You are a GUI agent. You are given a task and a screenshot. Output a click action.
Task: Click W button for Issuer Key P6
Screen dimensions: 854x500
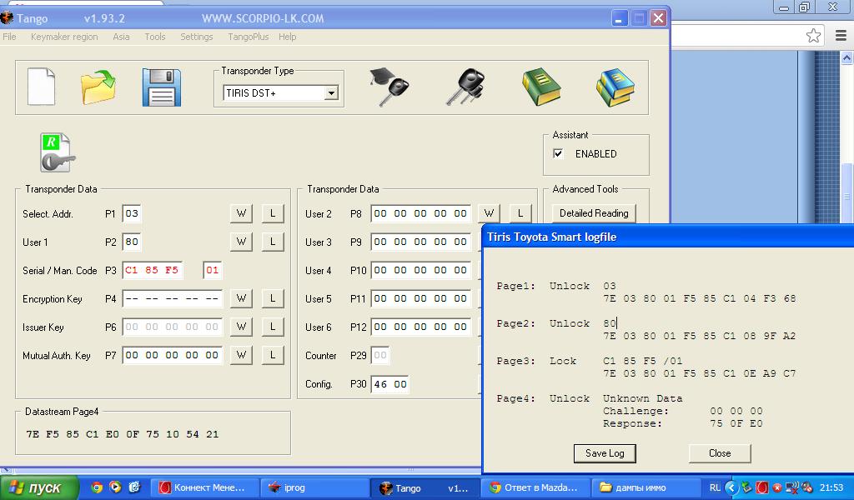(241, 327)
